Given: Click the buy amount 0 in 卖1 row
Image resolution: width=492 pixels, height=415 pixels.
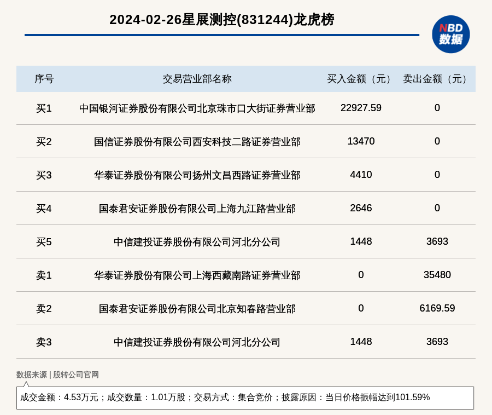Looking at the screenshot, I should tap(361, 275).
